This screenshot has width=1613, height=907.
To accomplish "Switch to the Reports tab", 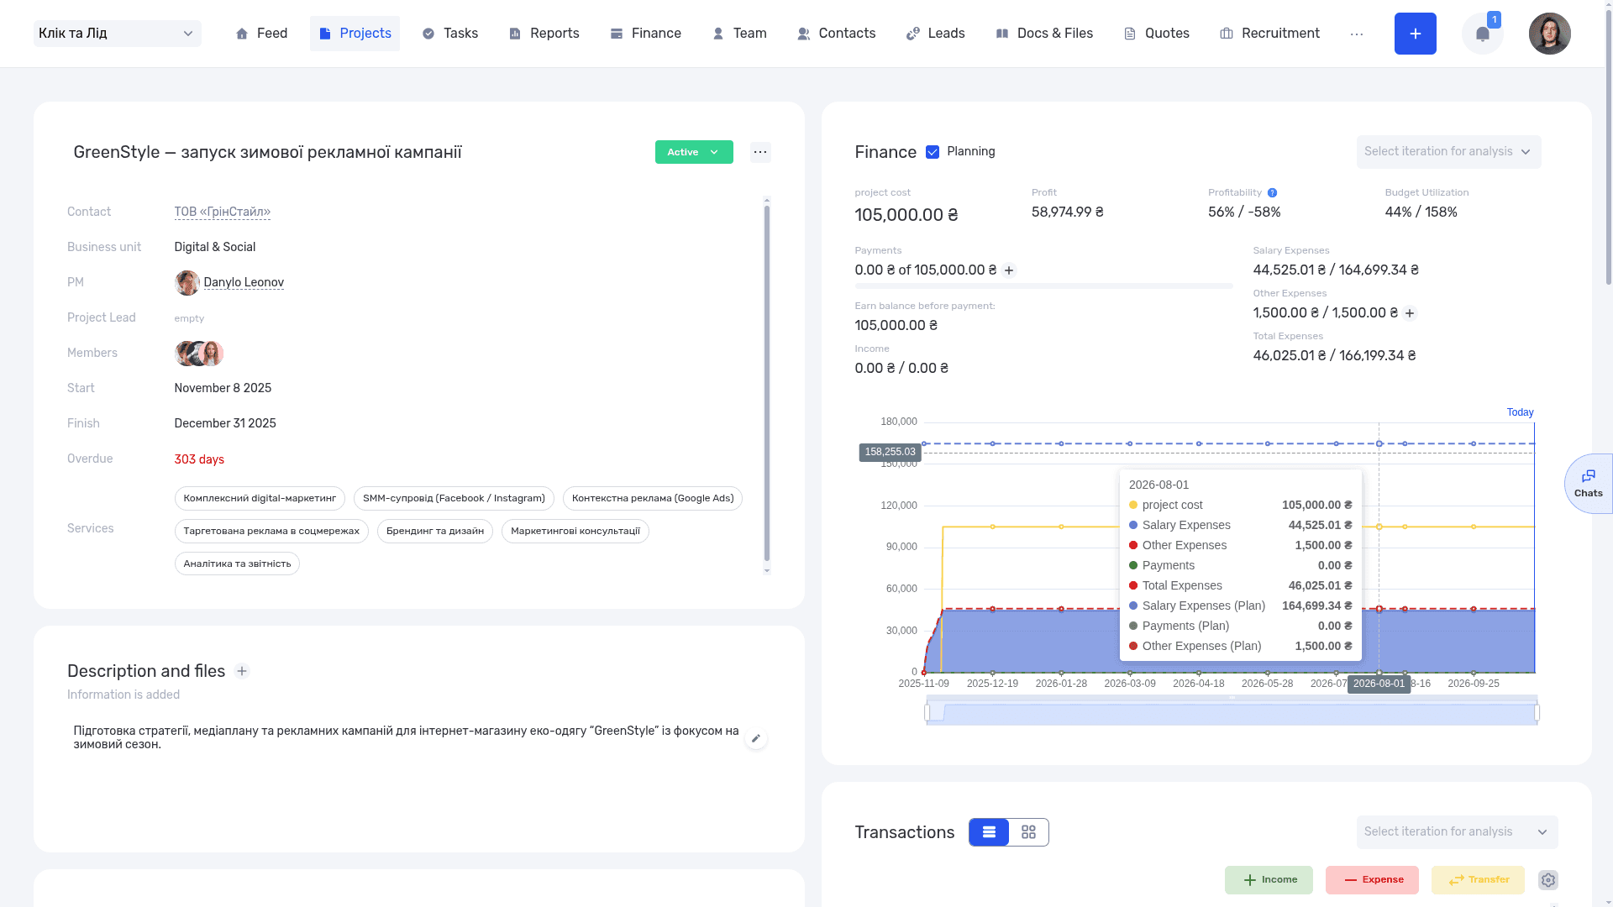I will click(x=544, y=34).
